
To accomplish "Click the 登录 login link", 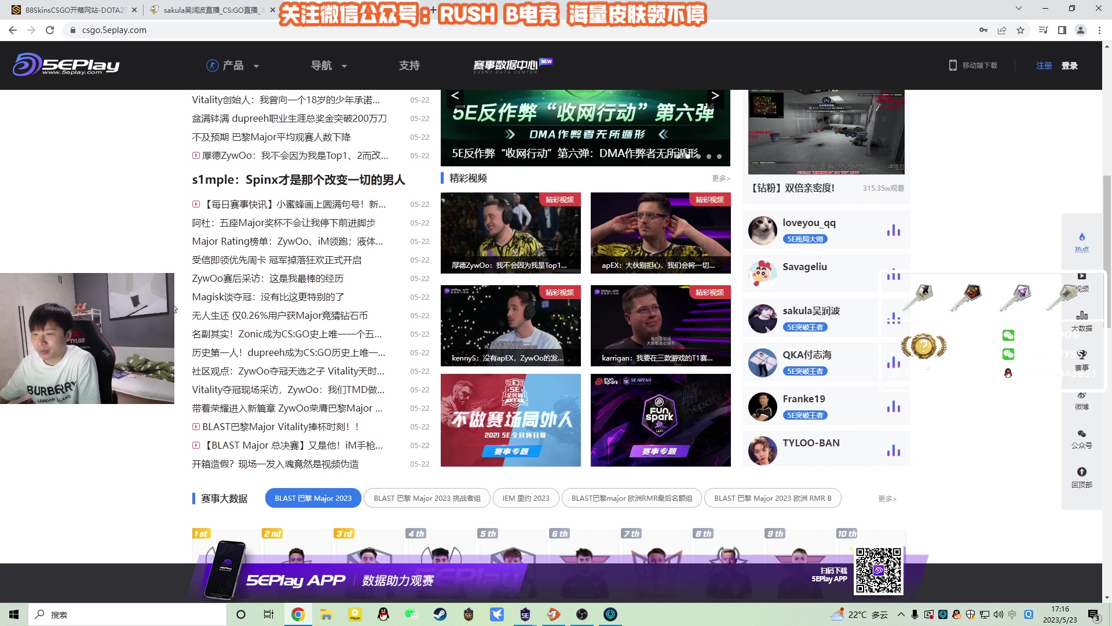I will [x=1069, y=65].
